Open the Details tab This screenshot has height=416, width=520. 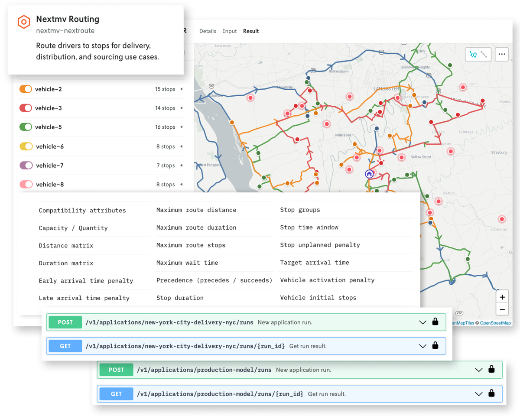[208, 31]
